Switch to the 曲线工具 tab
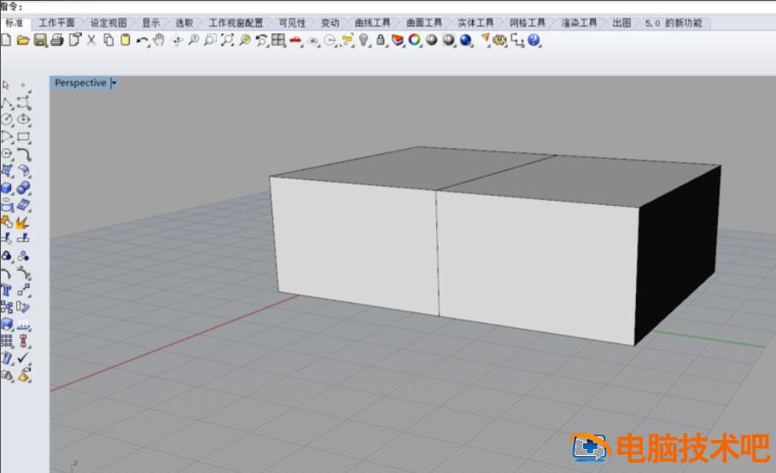776x473 pixels. [372, 23]
